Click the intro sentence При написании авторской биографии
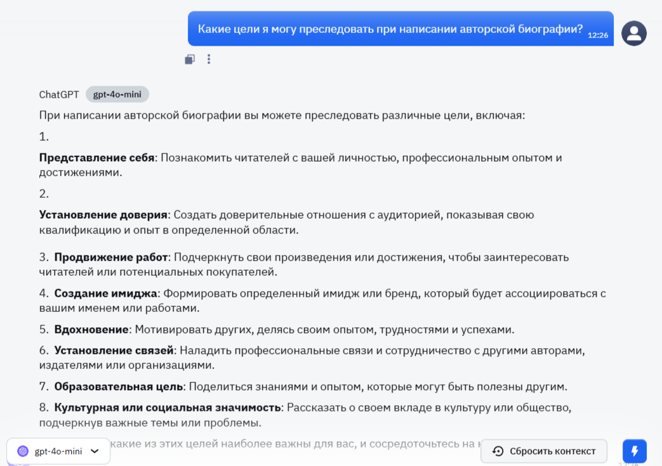662x466 pixels. (x=282, y=115)
